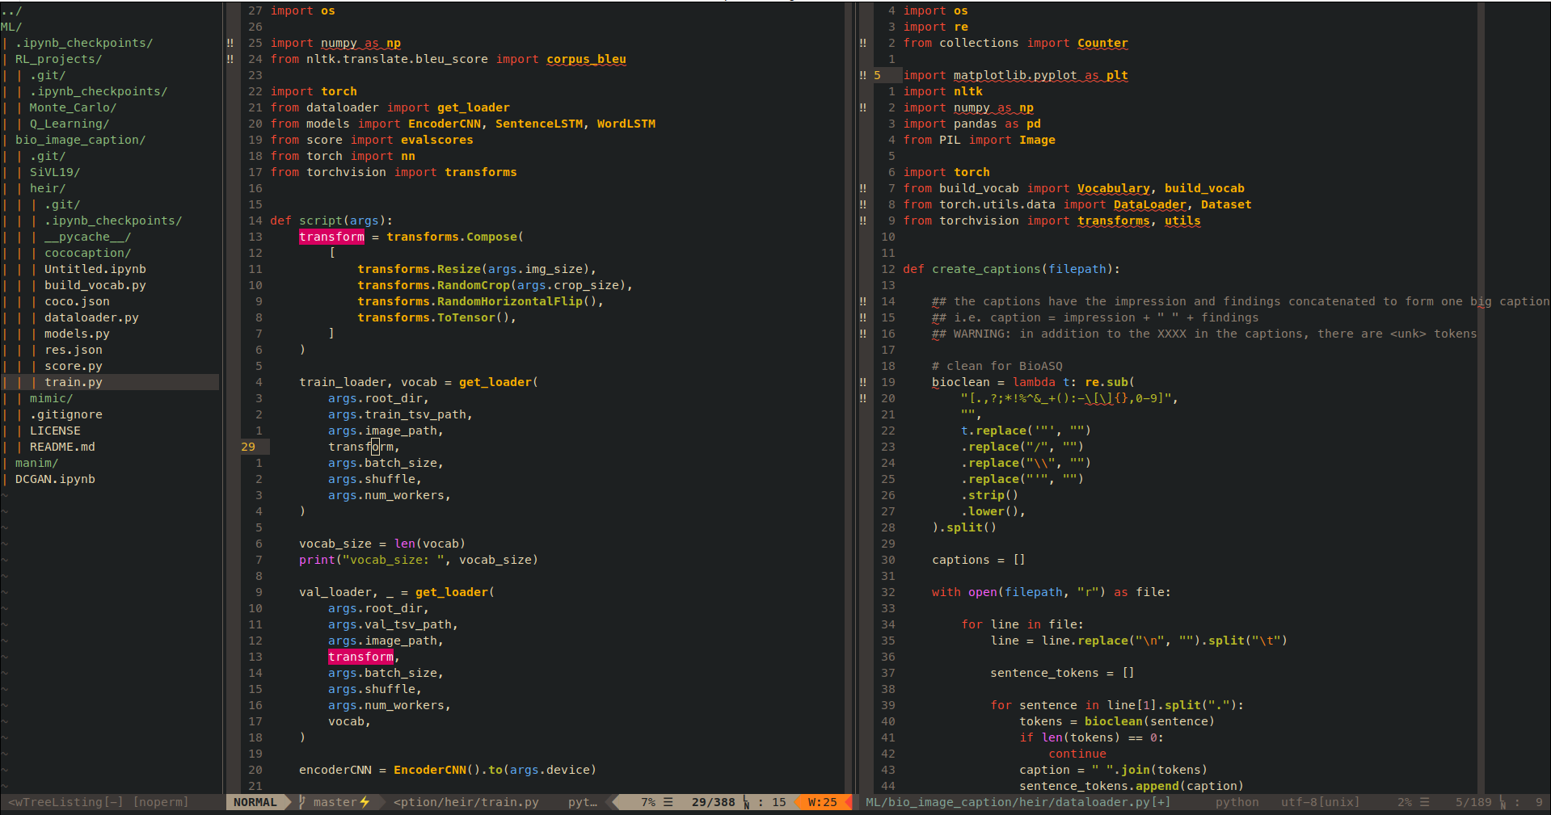Click transforms.RandomHorizontalFlip() line
Image resolution: width=1551 pixels, height=815 pixels.
point(480,301)
